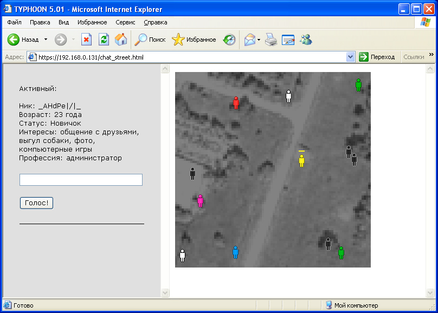Image resolution: width=438 pixels, height=313 pixels.
Task: Click the Ник: _AHdPe|/|_ line
Action: [x=50, y=106]
